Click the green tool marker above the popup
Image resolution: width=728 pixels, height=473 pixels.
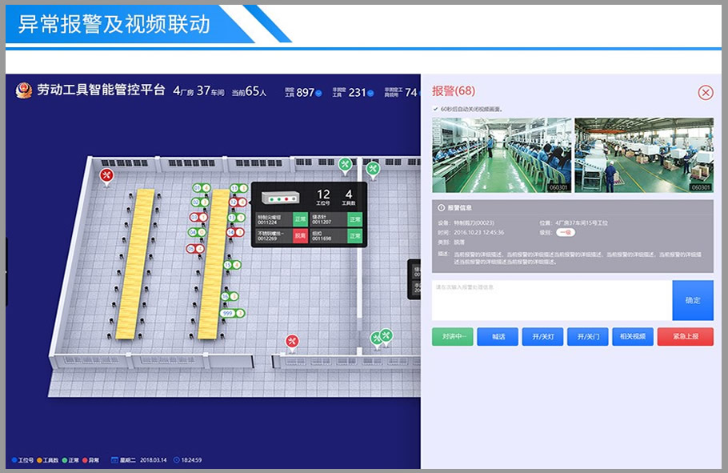click(345, 165)
